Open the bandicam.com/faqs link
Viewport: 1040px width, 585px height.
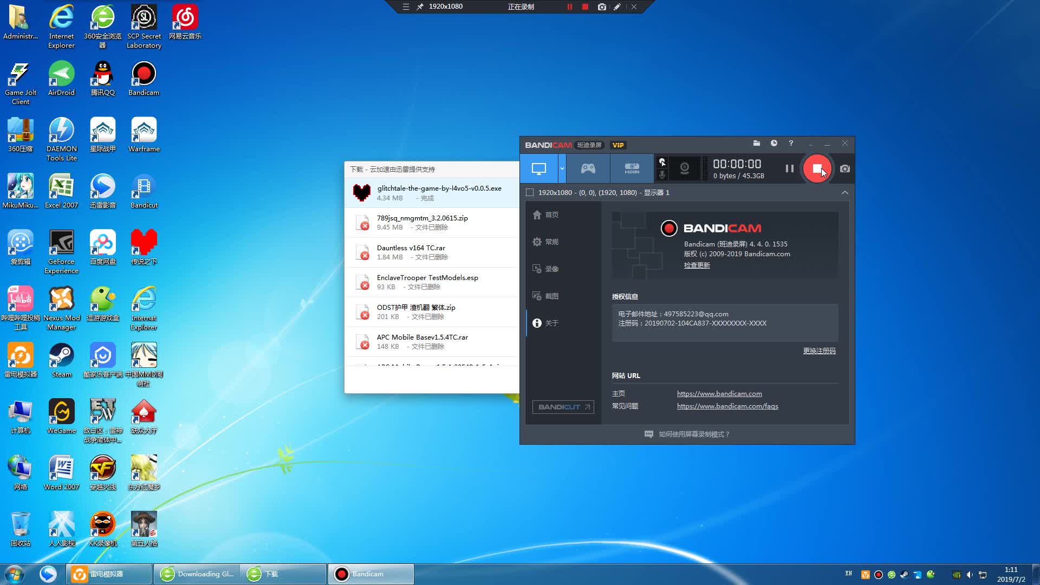tap(727, 406)
